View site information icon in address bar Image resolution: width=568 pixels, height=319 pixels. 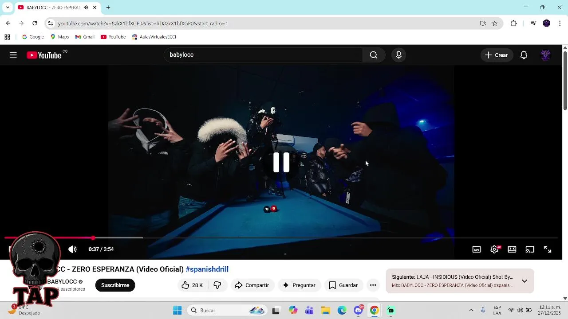[51, 23]
